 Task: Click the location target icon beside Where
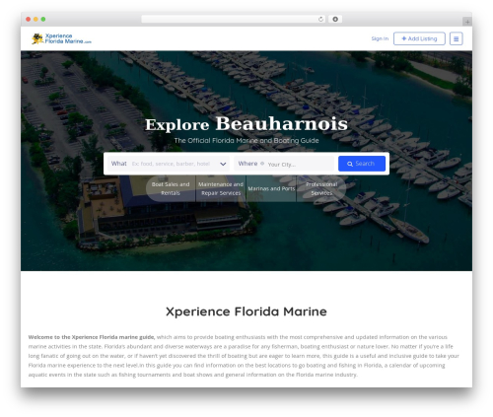click(262, 164)
